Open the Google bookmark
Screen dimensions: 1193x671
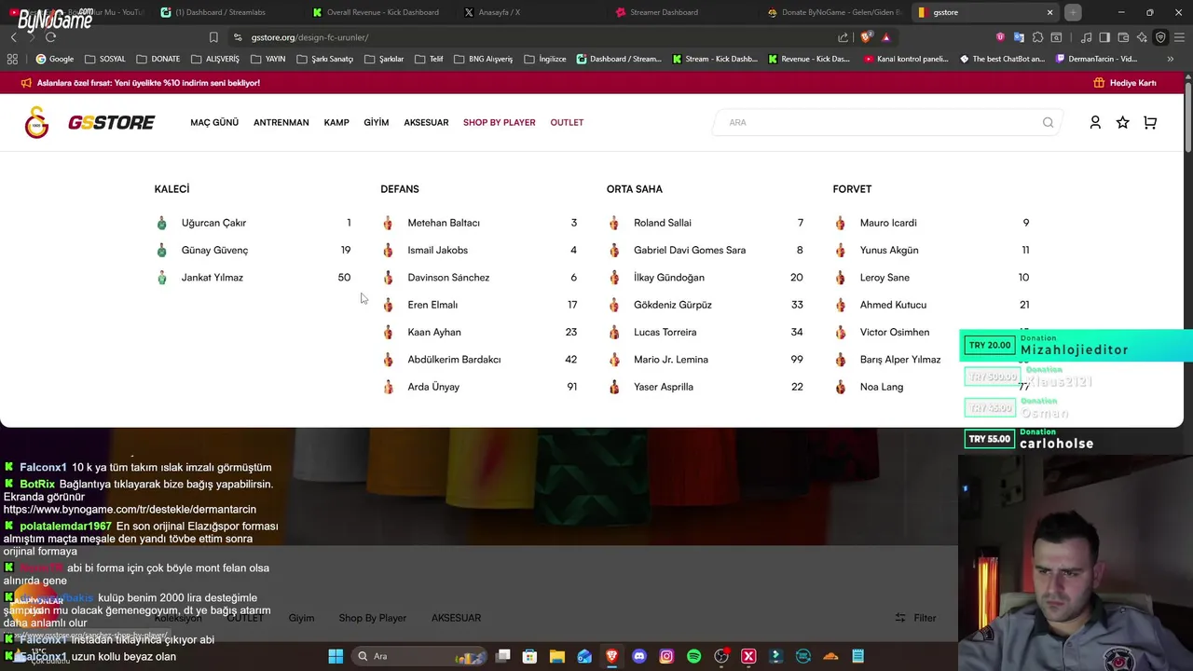click(x=55, y=59)
